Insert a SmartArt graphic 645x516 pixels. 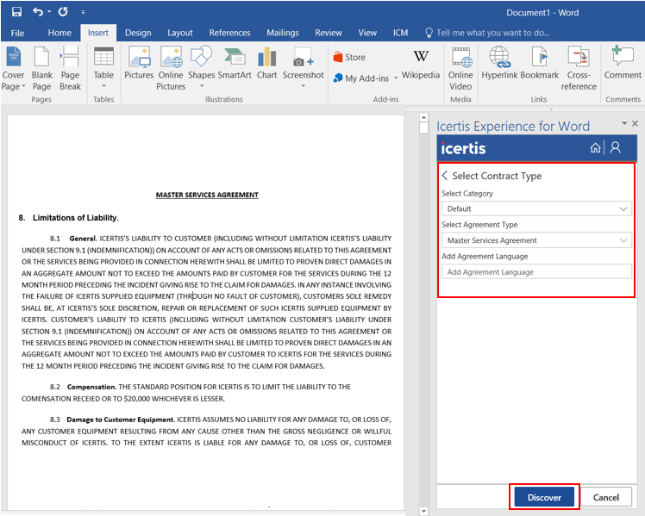(234, 67)
